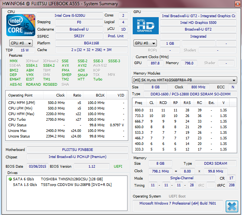Click the AES-NI feature label

coord(16,85)
